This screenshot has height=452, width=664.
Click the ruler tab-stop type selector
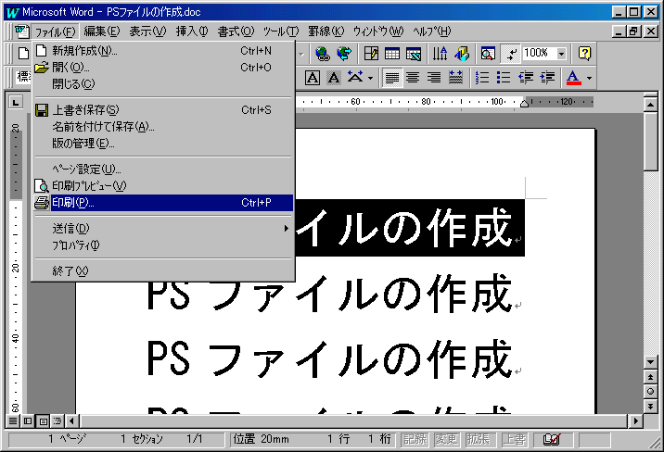16,102
